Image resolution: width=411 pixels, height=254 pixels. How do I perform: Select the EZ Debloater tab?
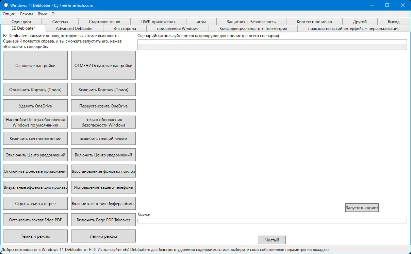23,28
